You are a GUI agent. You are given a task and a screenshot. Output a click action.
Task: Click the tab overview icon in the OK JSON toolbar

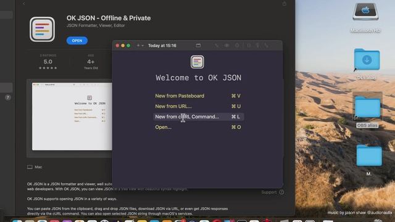point(198,45)
